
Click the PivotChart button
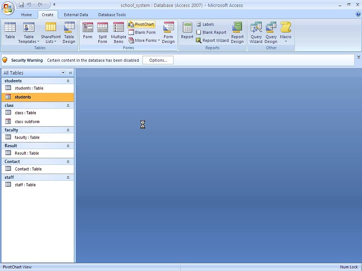coord(141,24)
